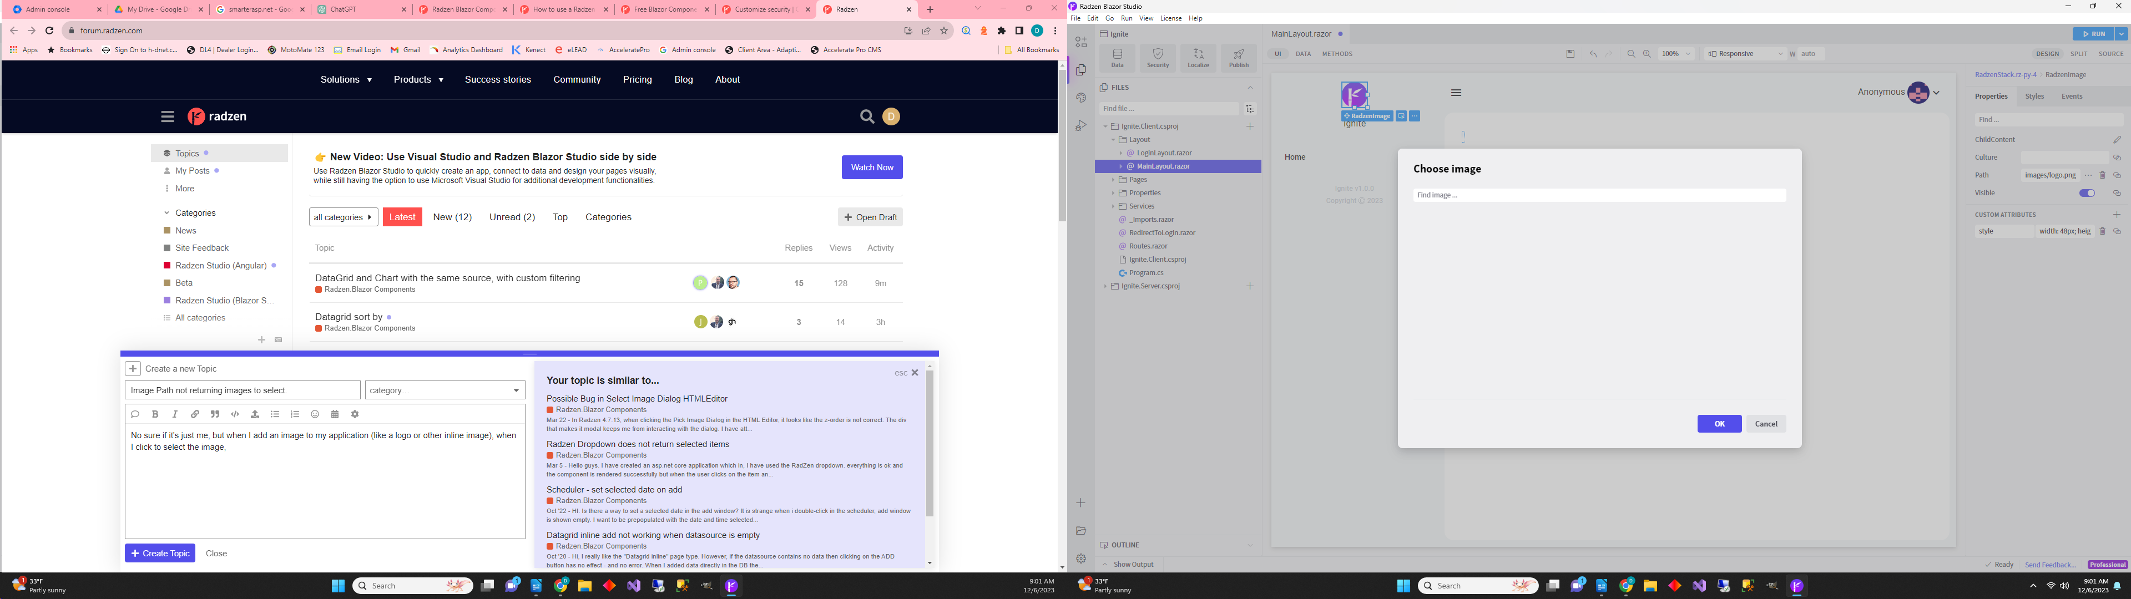Click the Find image search field

pos(1599,195)
